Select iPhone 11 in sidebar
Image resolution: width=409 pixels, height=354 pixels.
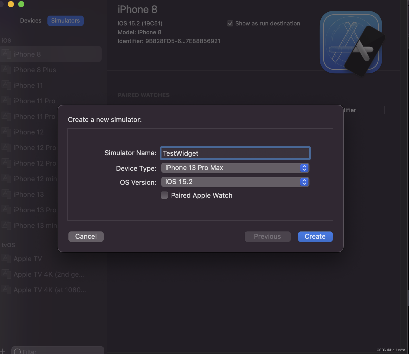tap(51, 85)
